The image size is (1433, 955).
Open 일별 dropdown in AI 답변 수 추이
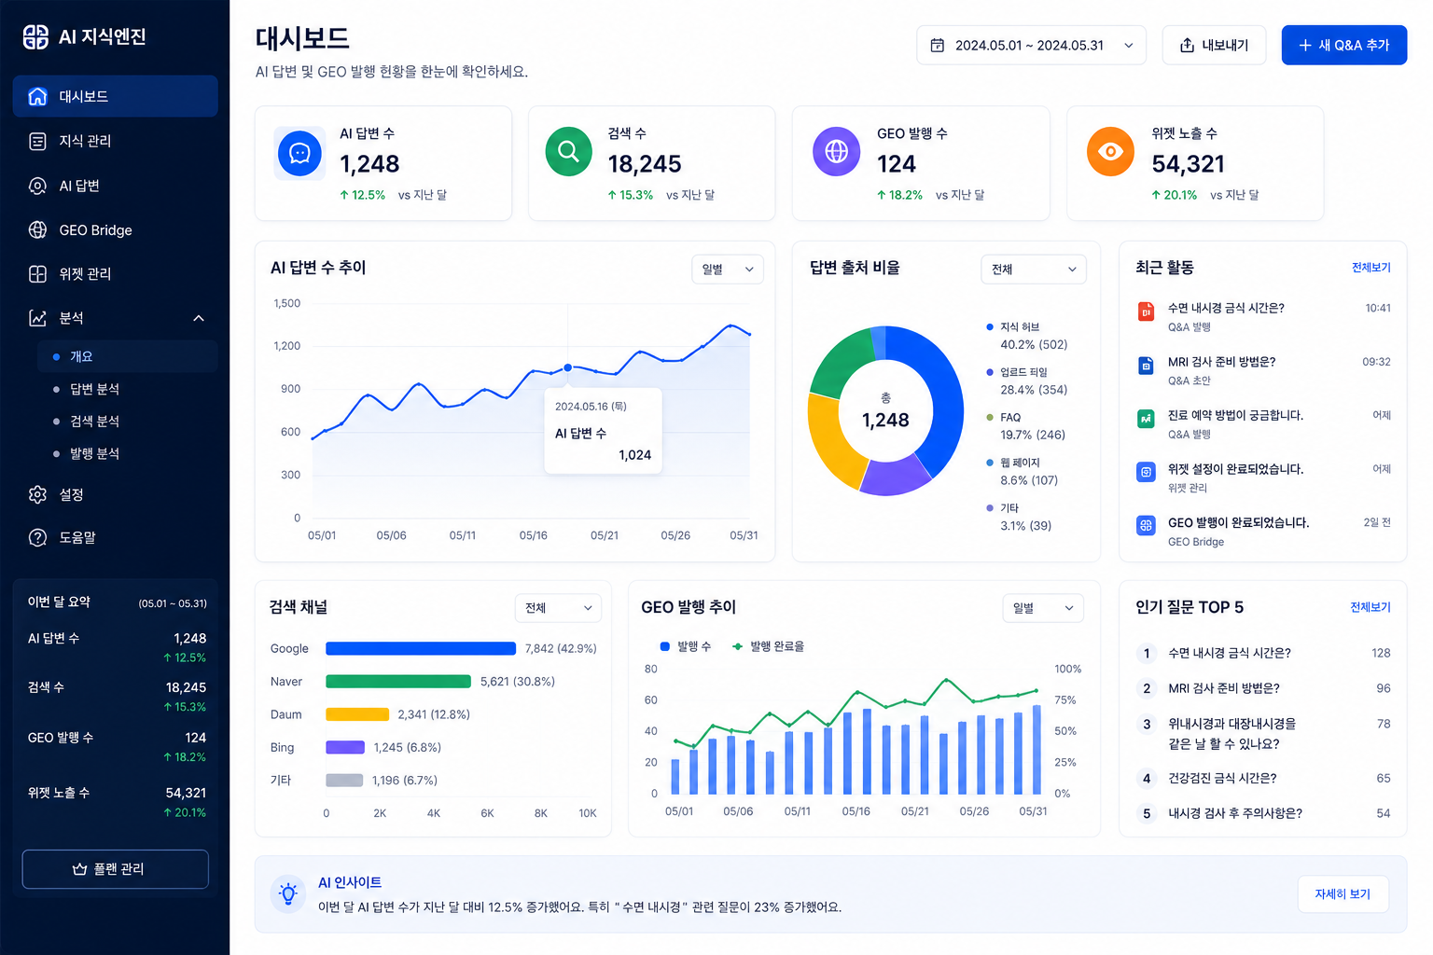pyautogui.click(x=728, y=269)
